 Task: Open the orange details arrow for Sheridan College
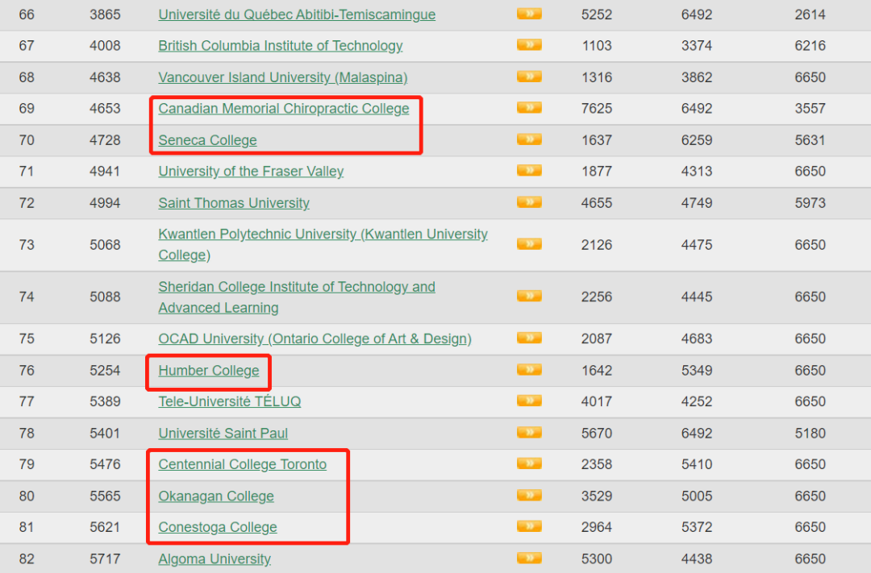(529, 296)
